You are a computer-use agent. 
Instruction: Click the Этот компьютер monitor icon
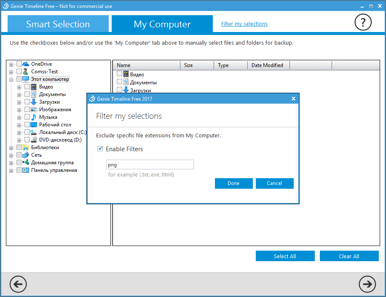pyautogui.click(x=26, y=79)
